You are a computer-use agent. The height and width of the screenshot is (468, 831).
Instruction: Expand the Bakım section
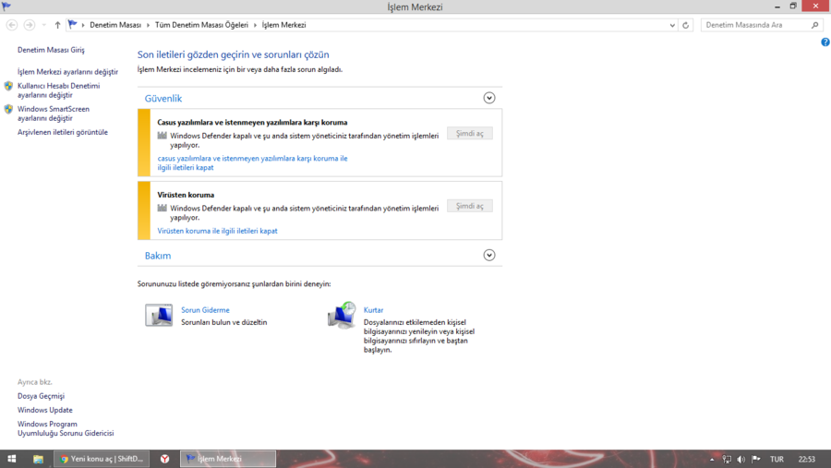point(489,256)
